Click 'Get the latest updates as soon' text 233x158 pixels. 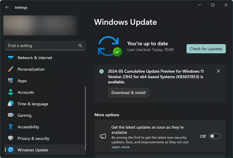pyautogui.click(x=148, y=130)
